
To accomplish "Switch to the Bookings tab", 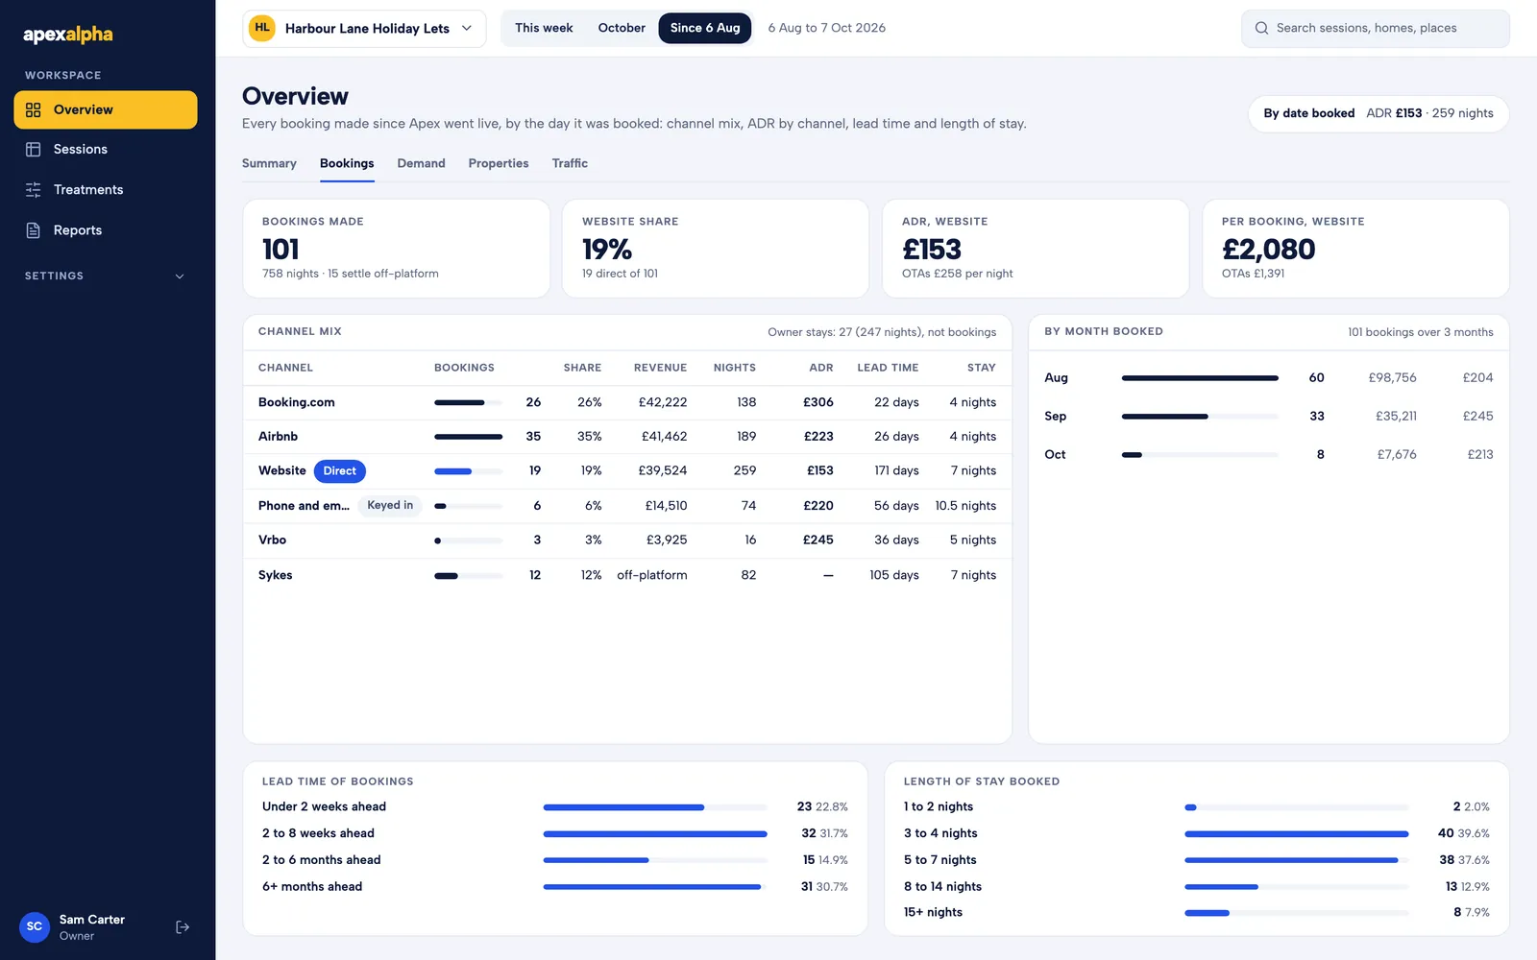I will pyautogui.click(x=347, y=163).
